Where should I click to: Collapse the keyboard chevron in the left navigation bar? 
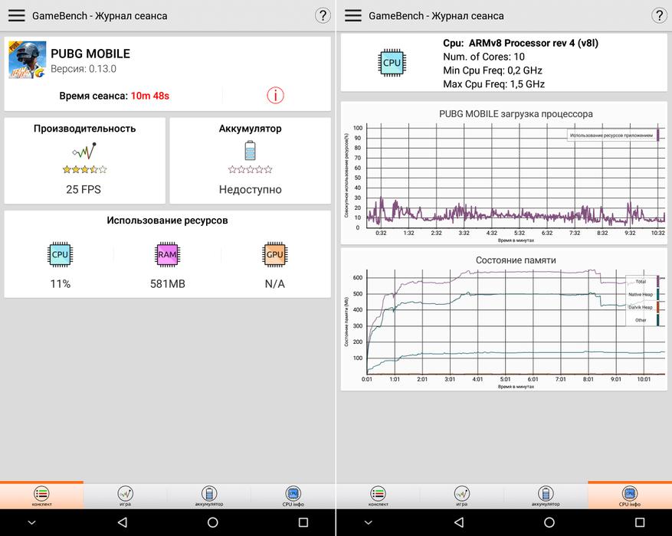(x=31, y=522)
